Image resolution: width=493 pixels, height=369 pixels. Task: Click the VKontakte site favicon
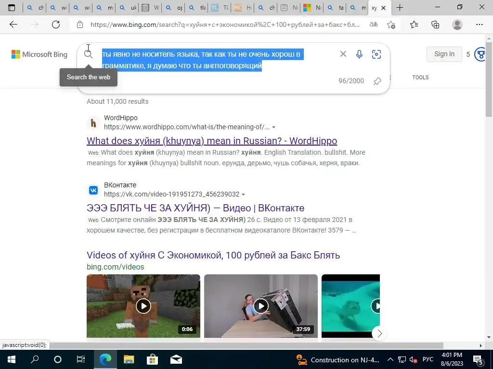(93, 190)
